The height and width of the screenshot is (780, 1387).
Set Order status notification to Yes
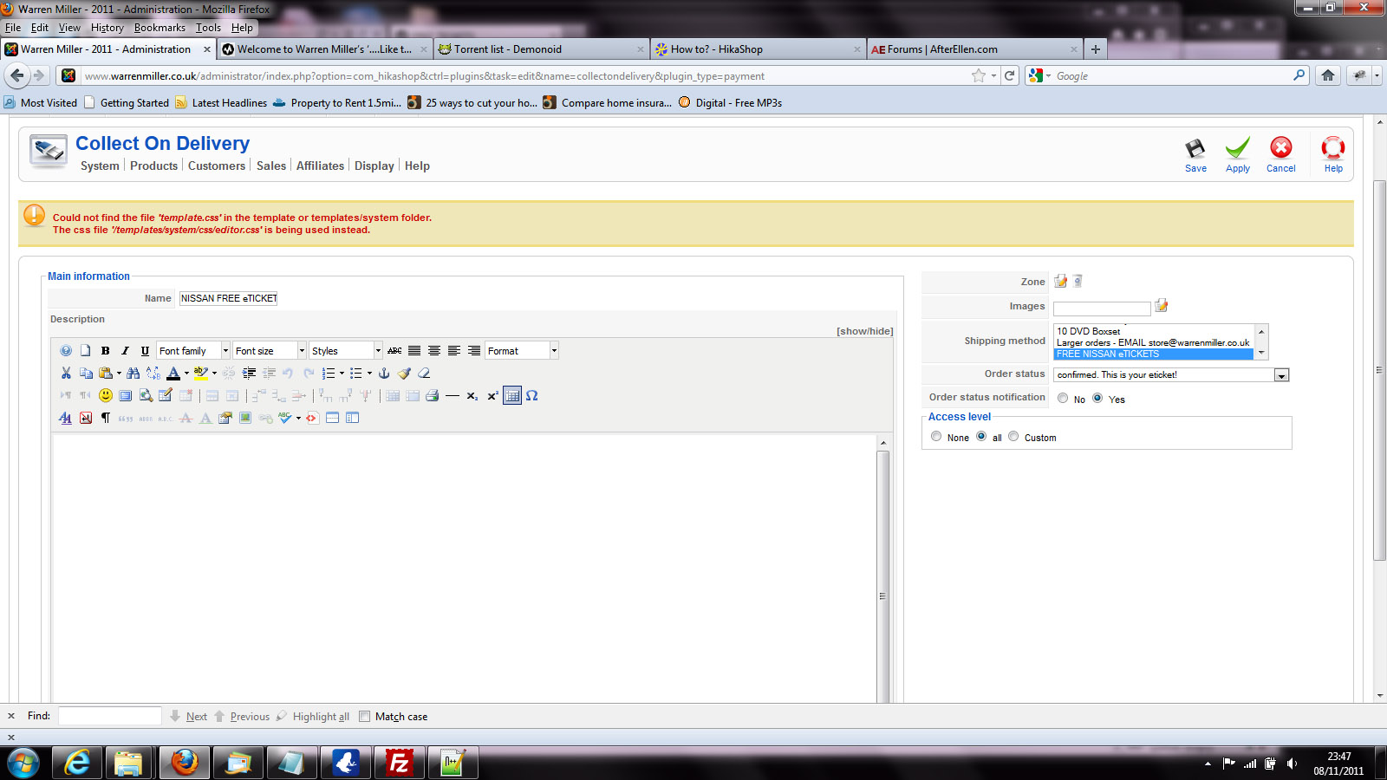tap(1097, 399)
